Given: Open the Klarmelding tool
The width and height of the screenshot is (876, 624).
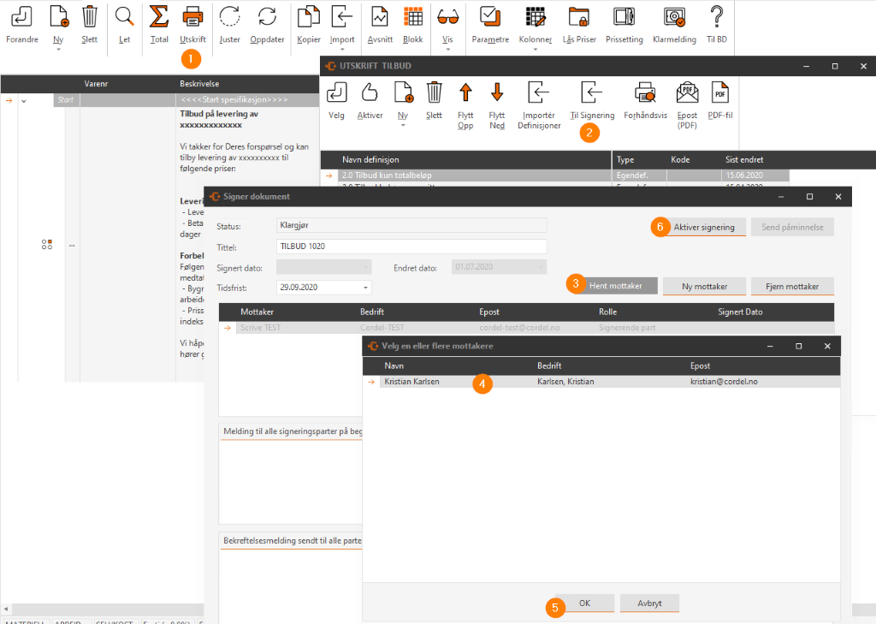Looking at the screenshot, I should [x=675, y=16].
